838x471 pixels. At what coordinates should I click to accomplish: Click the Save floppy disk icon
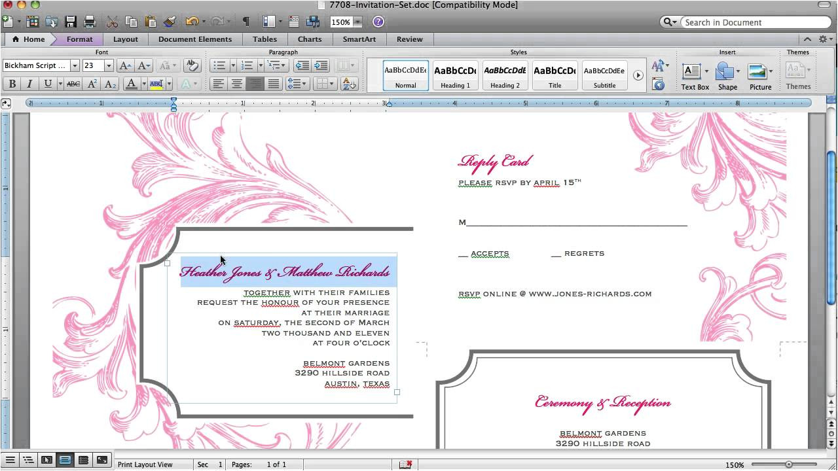(70, 22)
